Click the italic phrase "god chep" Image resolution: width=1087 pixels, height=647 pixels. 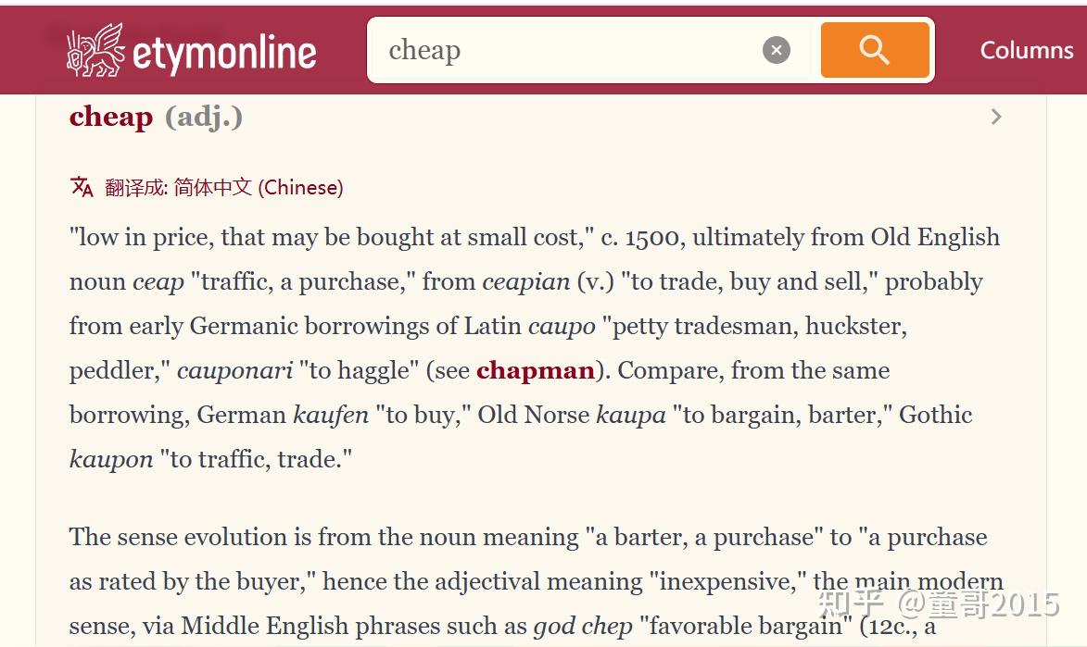coord(583,626)
